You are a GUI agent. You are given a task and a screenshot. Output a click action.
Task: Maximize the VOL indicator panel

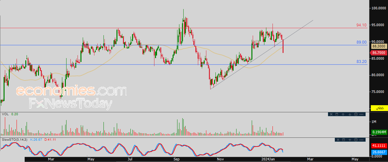point(337,114)
